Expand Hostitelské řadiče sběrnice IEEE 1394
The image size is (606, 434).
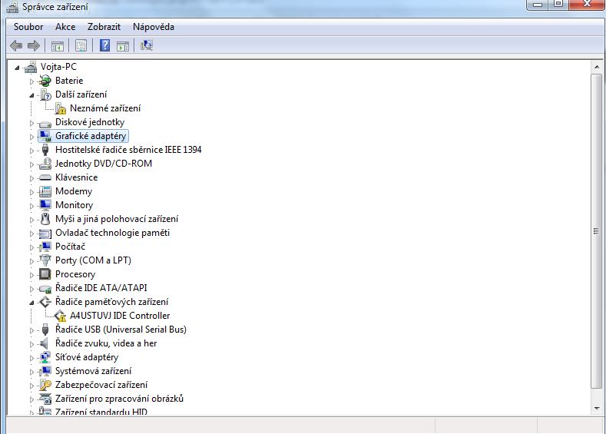[31, 151]
